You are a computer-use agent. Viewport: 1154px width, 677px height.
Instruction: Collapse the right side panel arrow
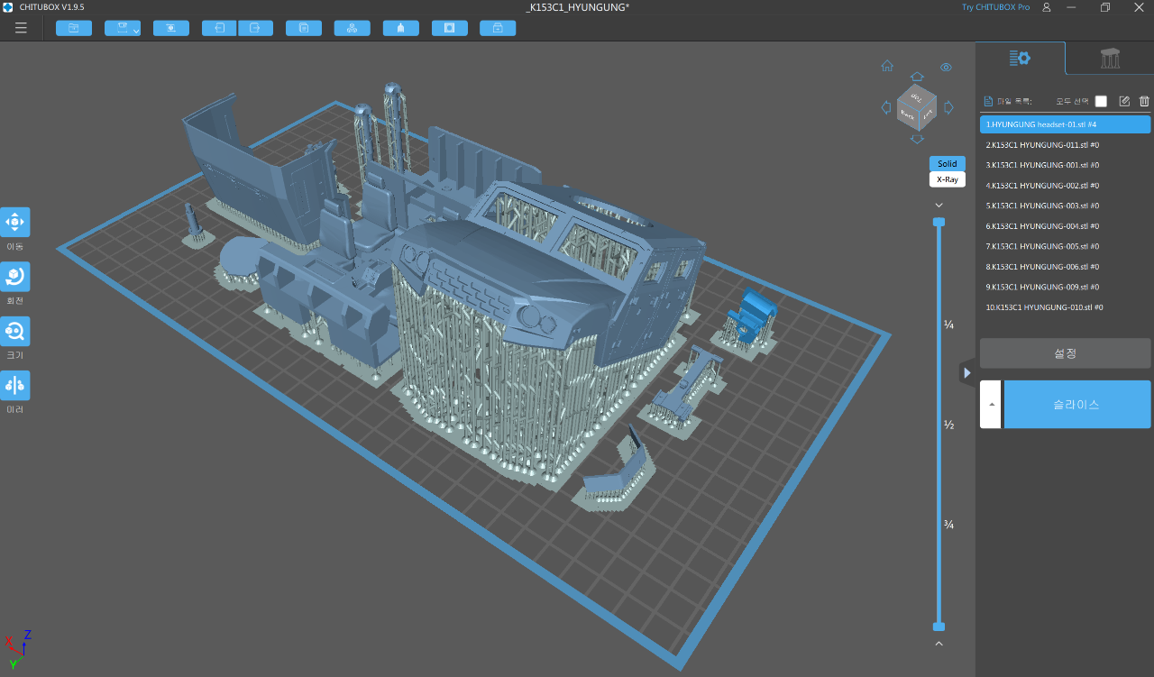(966, 372)
